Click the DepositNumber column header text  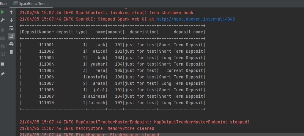click(38, 32)
